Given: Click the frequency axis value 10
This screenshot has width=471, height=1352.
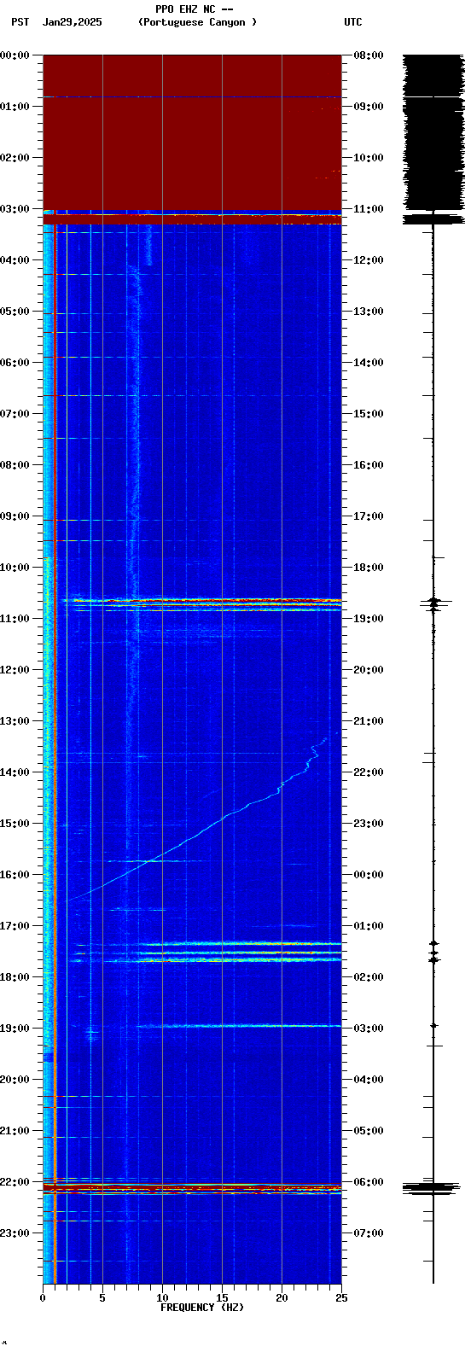Looking at the screenshot, I should click(x=162, y=1298).
